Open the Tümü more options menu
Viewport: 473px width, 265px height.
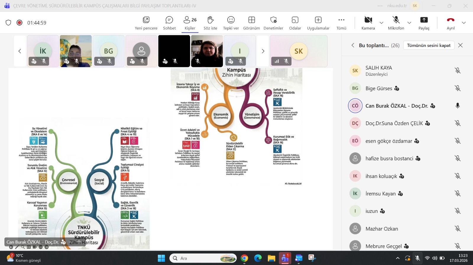(x=341, y=23)
